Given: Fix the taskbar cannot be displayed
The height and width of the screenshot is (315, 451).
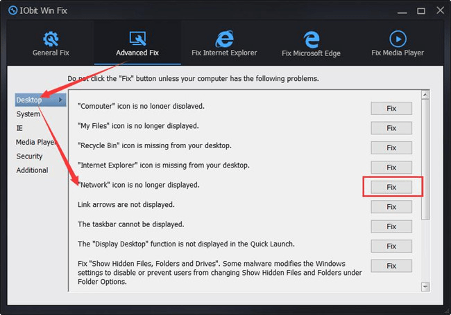Looking at the screenshot, I should click(x=391, y=226).
